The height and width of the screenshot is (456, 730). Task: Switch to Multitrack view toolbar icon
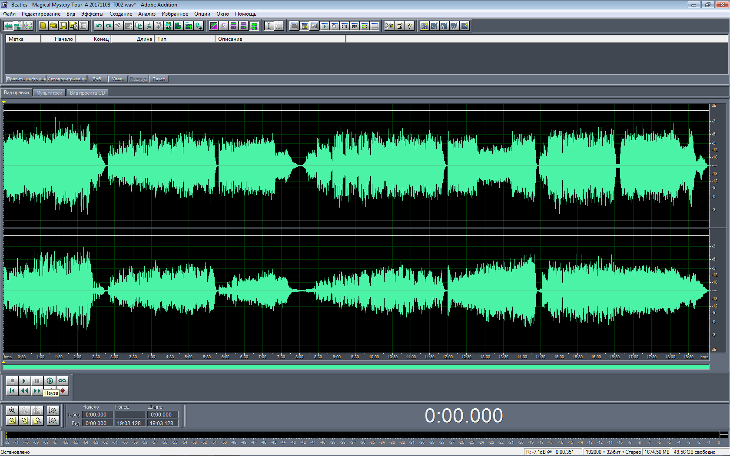(18, 26)
